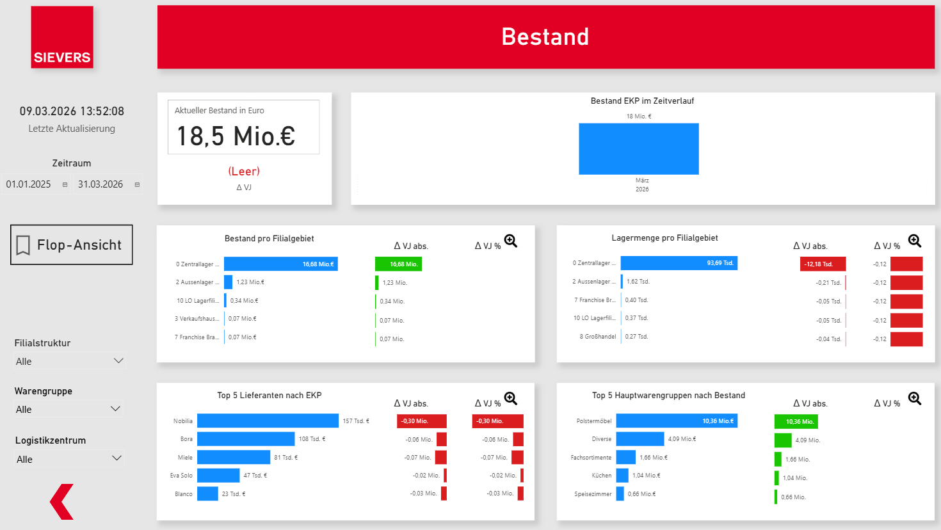
Task: Click magnifier icon on Bestand pro Filialgebiet
Action: pos(510,241)
